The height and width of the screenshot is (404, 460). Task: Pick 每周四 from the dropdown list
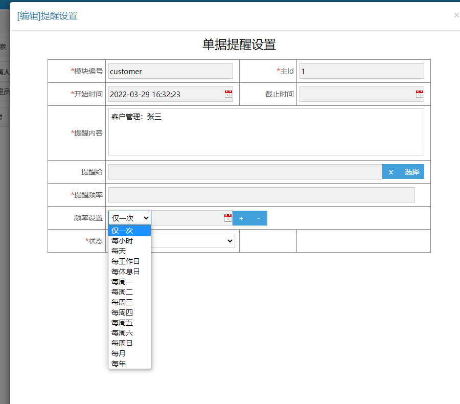(130, 312)
